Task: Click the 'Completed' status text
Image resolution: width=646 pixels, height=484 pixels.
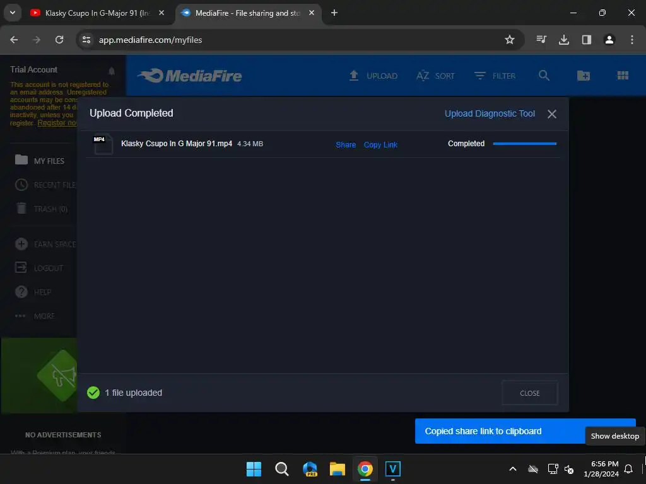Action: coord(466,144)
